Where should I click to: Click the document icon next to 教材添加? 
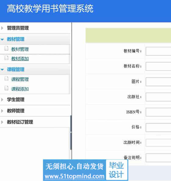pos(6,58)
